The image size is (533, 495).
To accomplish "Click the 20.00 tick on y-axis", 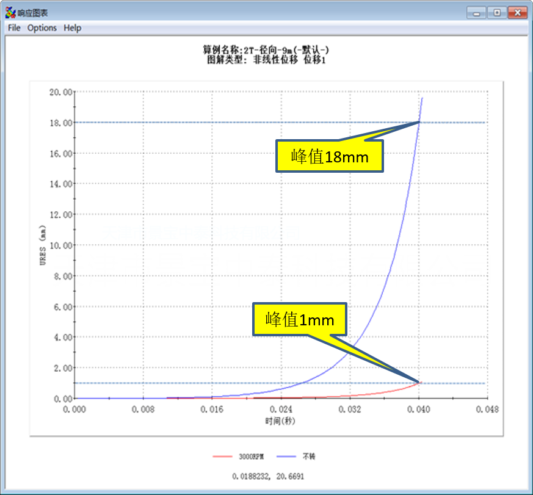I will pos(61,92).
